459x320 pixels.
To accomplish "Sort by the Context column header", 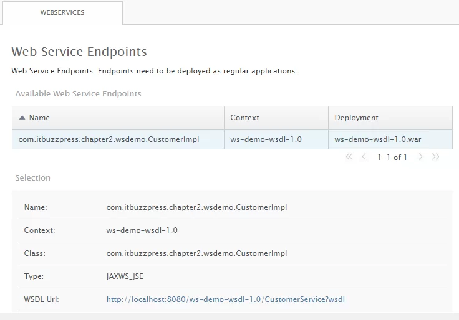I will tap(276, 118).
